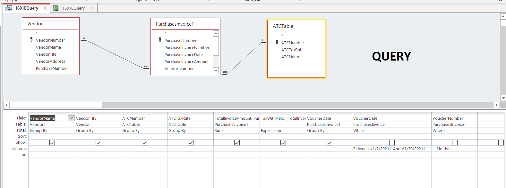Select the VendorT table title
This screenshot has height=188, width=506.
[36, 24]
